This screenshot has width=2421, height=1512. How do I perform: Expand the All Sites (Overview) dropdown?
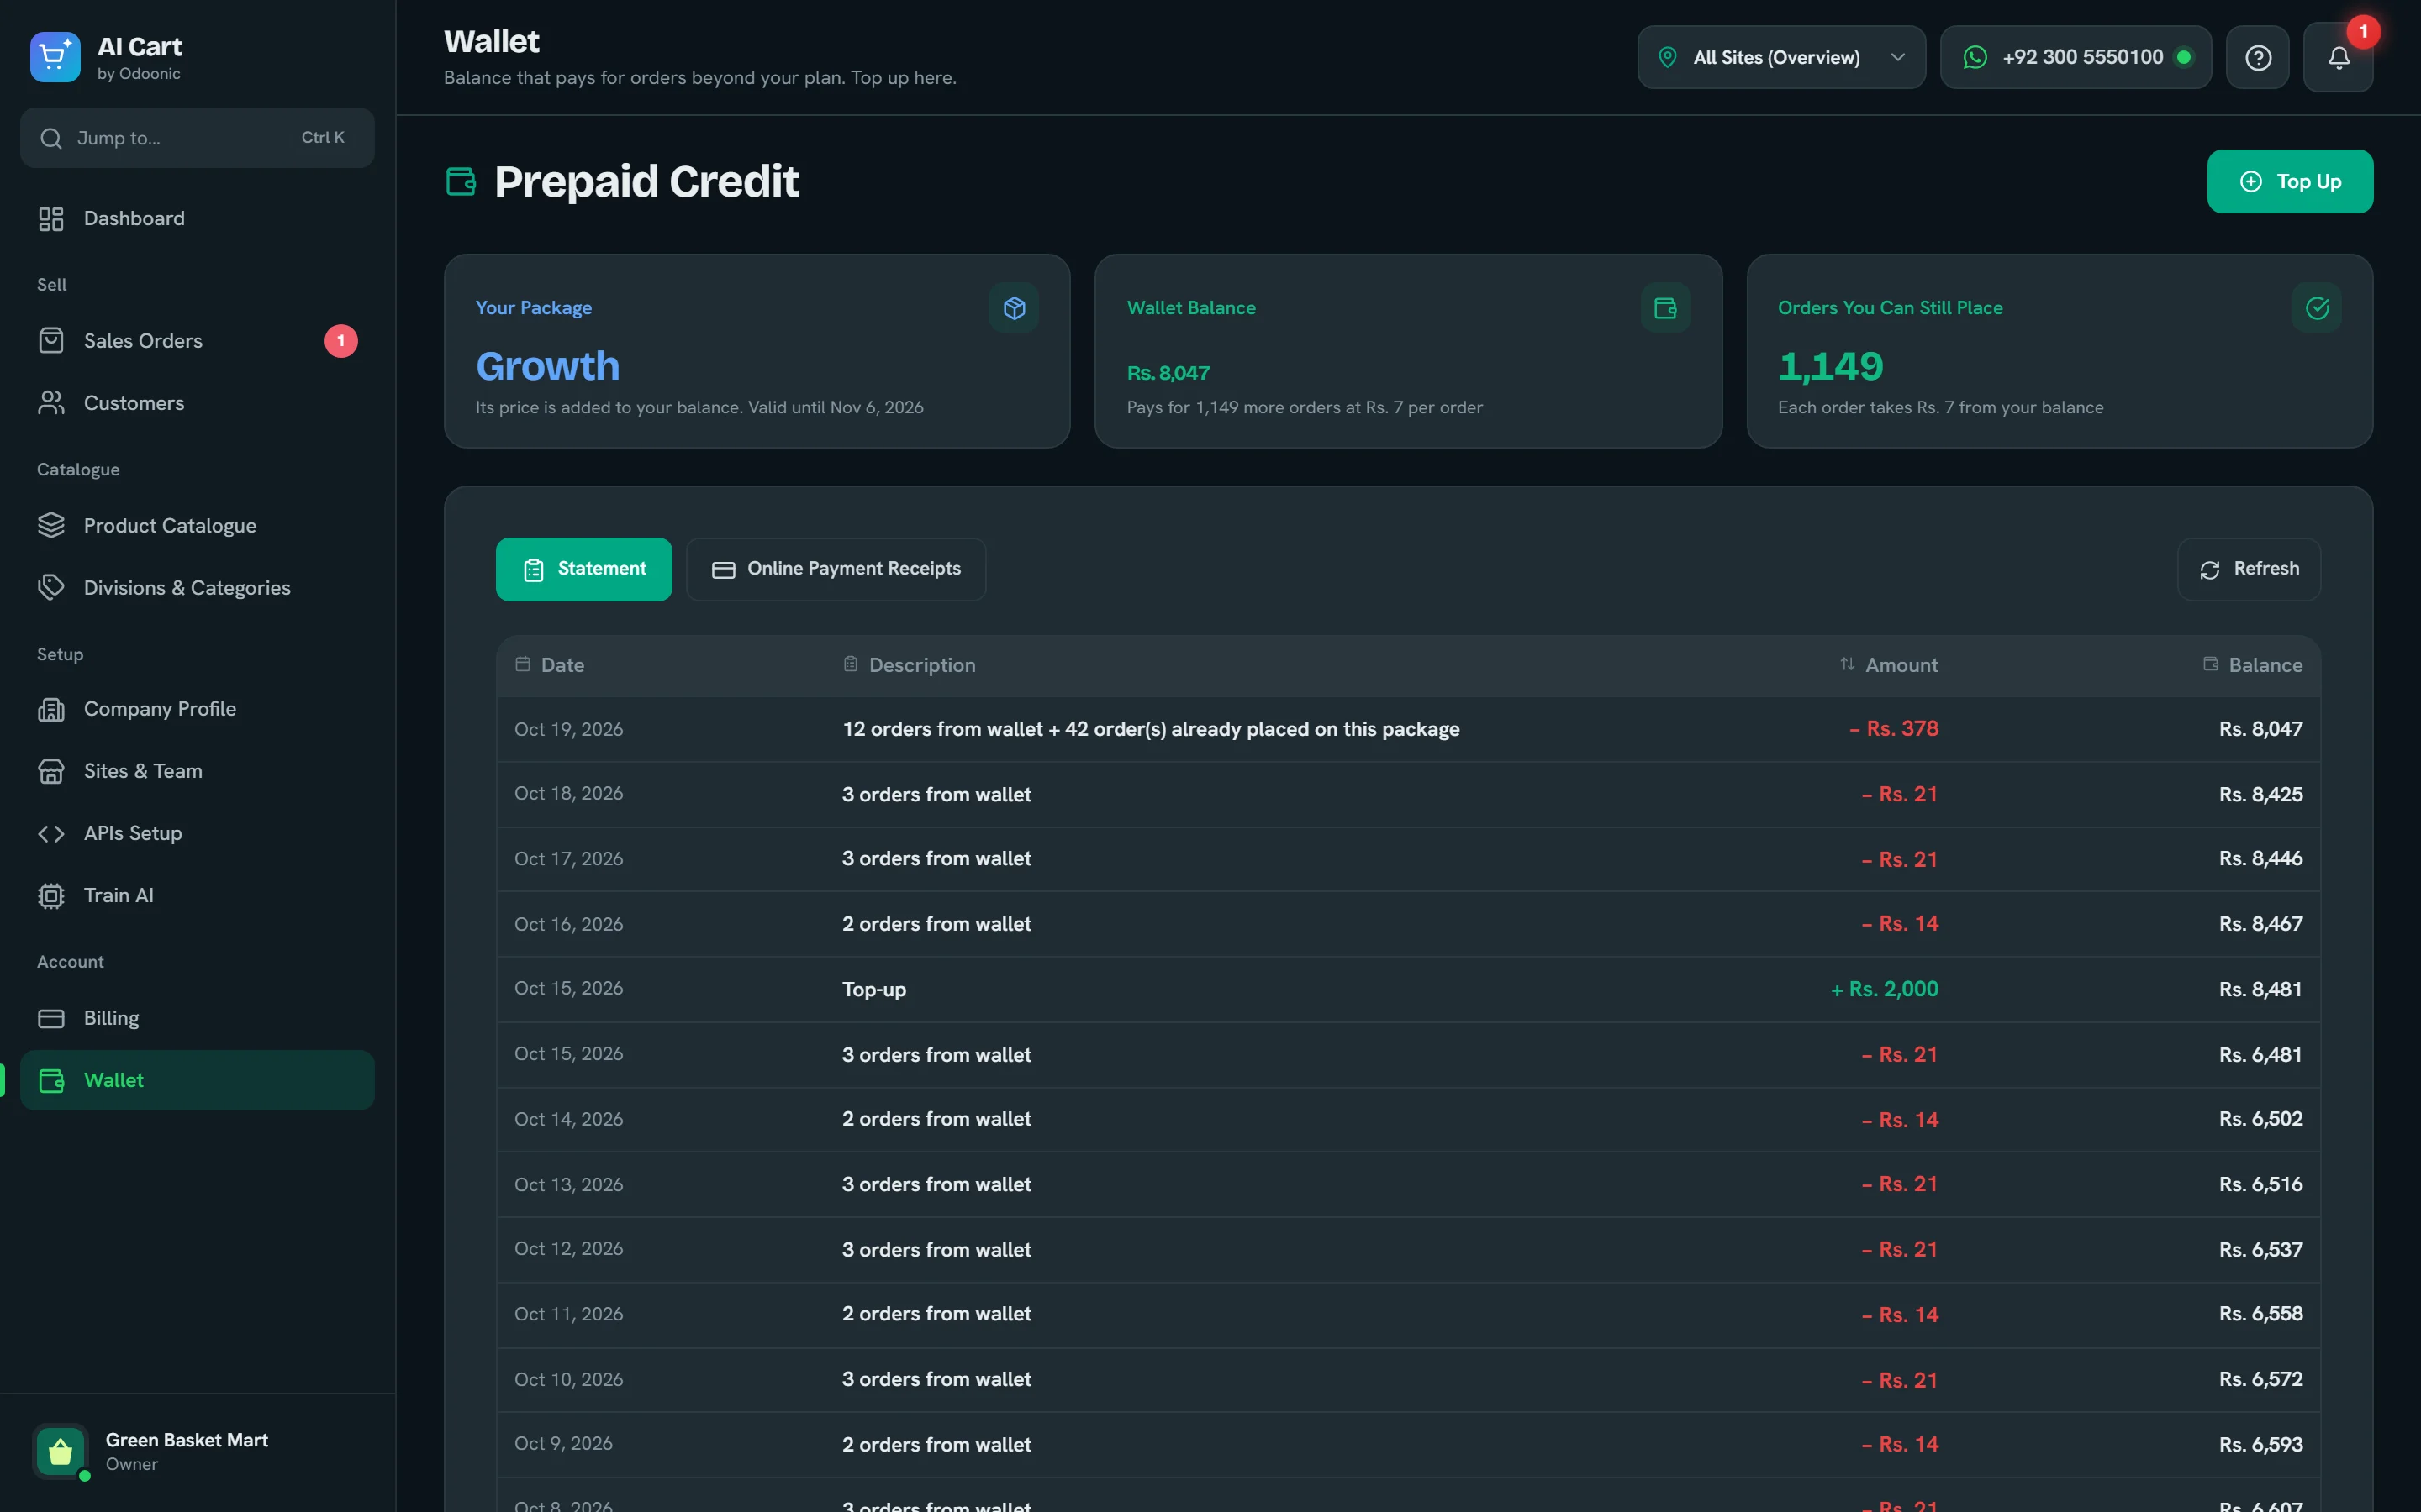[1780, 58]
